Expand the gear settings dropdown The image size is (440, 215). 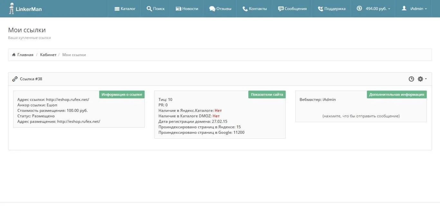422,79
